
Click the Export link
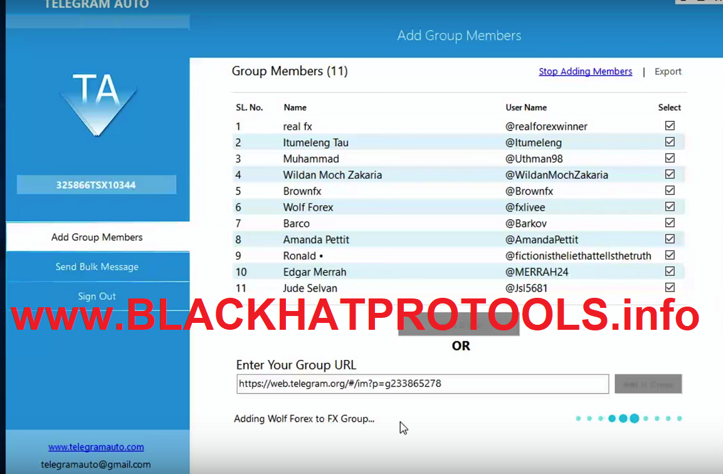(x=668, y=71)
